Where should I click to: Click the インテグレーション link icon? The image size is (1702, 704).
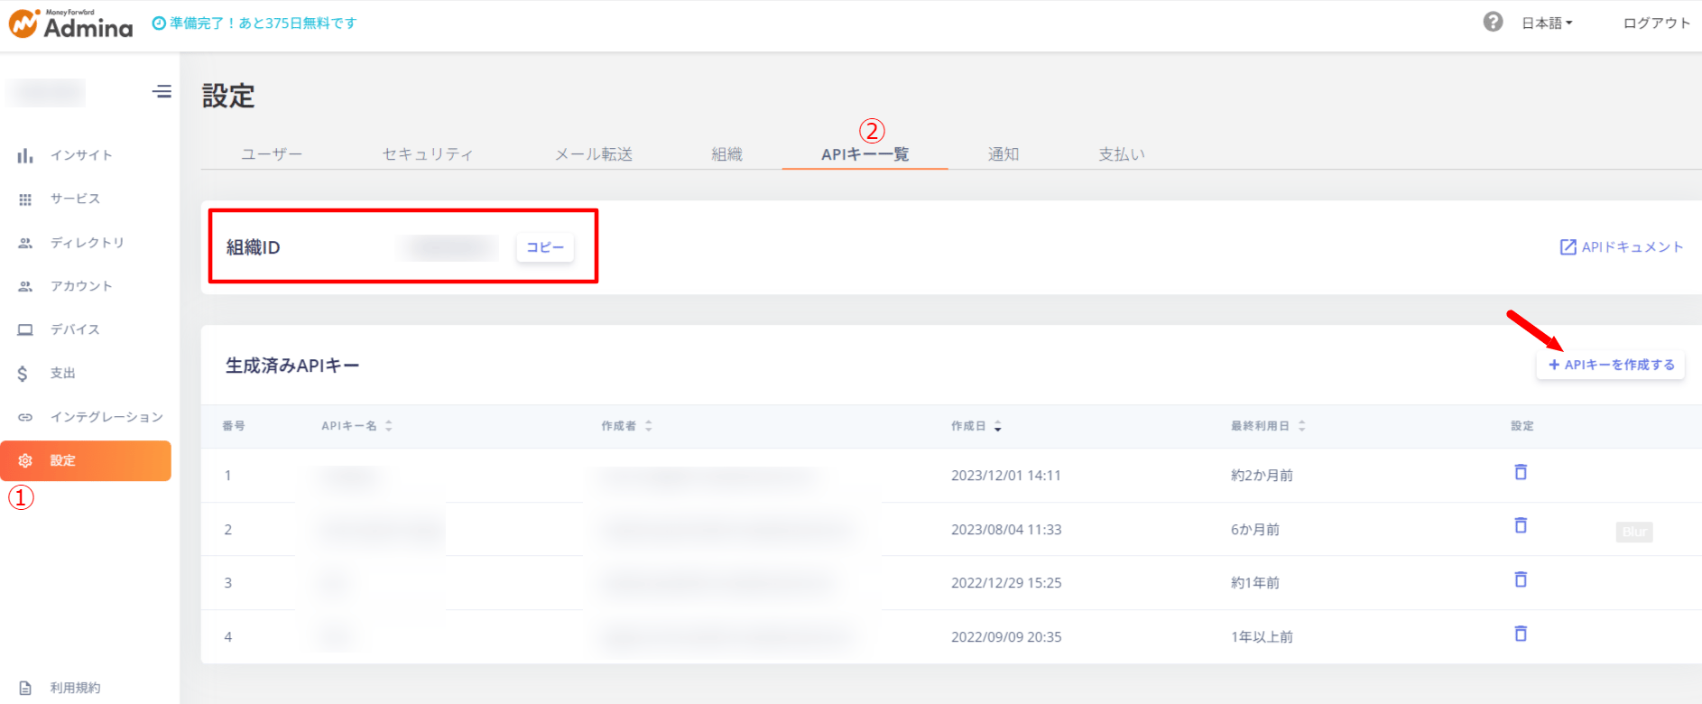coord(25,417)
